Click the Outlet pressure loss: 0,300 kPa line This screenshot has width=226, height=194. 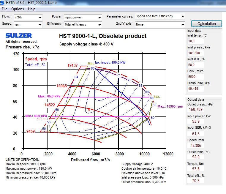[x=144, y=182]
